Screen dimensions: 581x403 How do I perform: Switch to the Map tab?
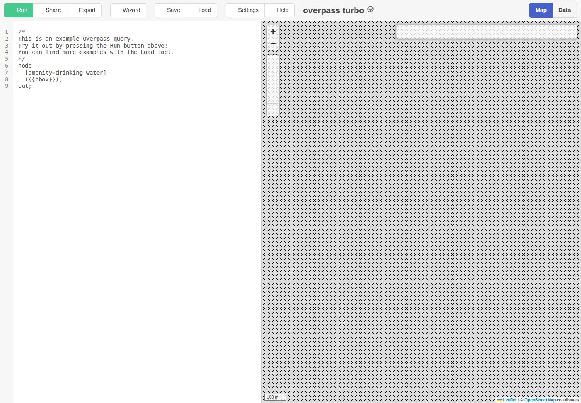[x=541, y=10]
